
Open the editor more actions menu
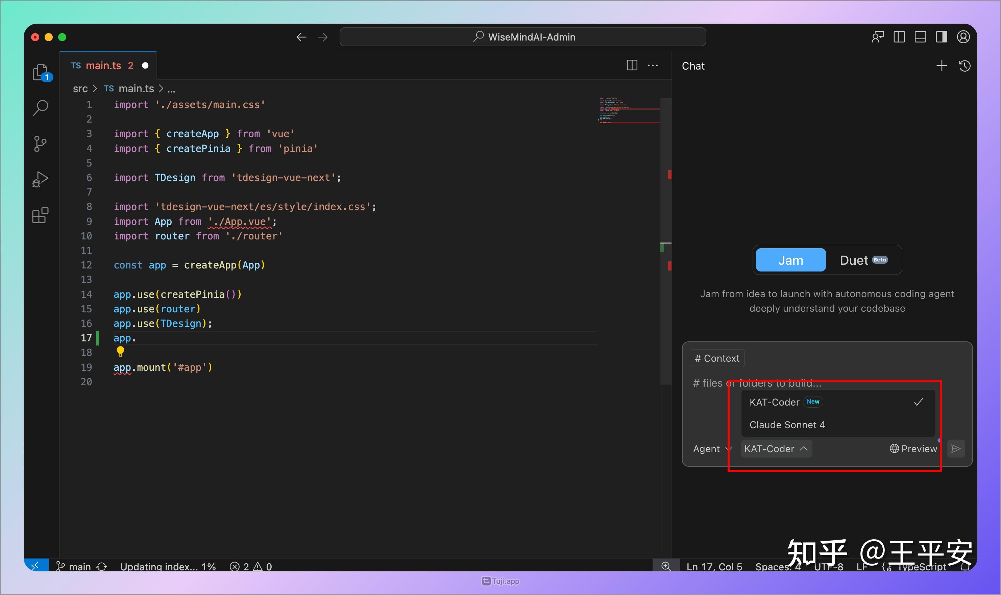point(653,66)
